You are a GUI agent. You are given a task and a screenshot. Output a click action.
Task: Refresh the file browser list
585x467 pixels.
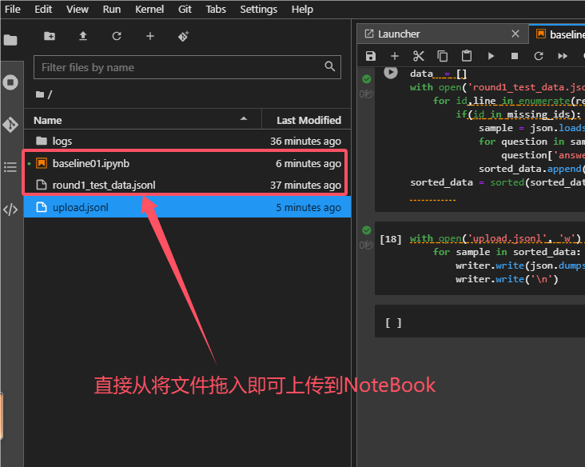pos(117,36)
